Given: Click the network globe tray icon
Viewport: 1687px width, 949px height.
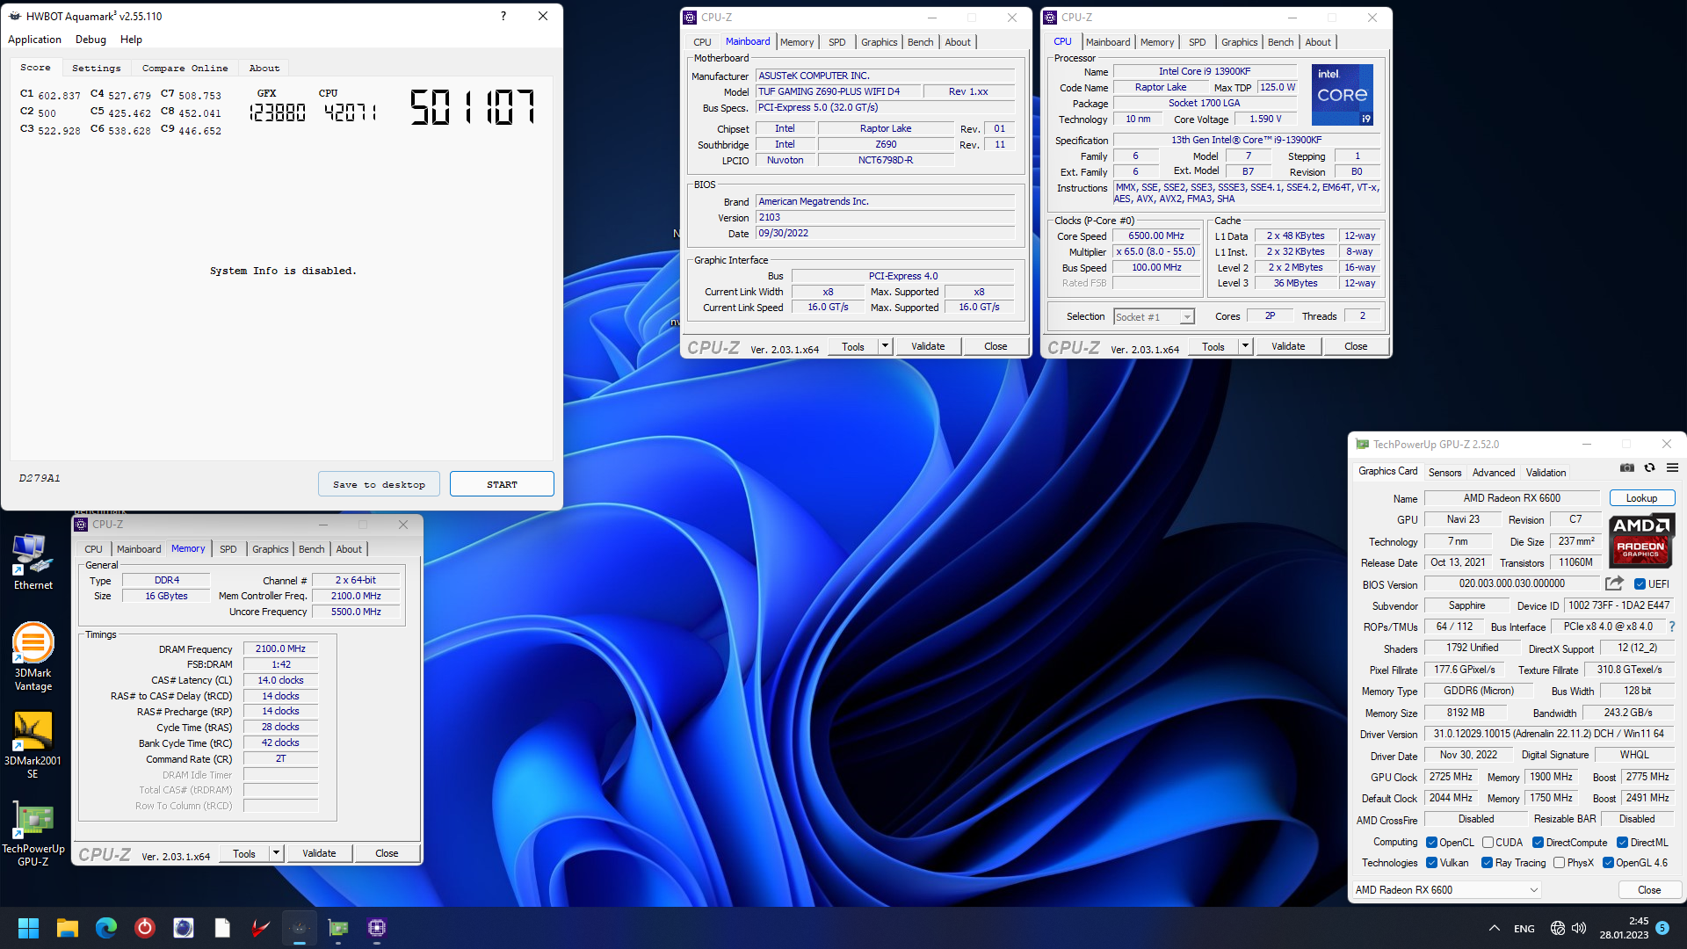Looking at the screenshot, I should 1558,928.
